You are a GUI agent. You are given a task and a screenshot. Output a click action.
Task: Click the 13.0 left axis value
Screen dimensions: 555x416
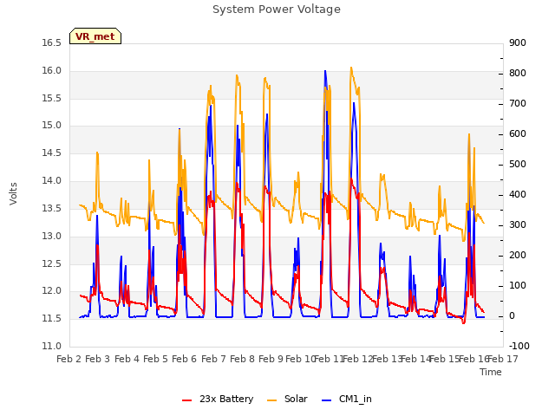click(x=52, y=236)
